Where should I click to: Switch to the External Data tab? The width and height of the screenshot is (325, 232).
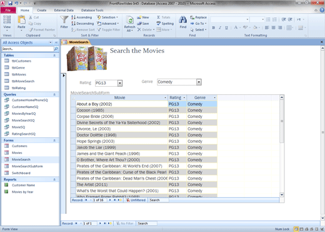tap(64, 10)
